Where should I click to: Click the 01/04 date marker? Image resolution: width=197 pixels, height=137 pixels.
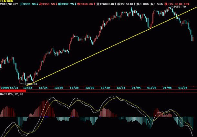136,87
